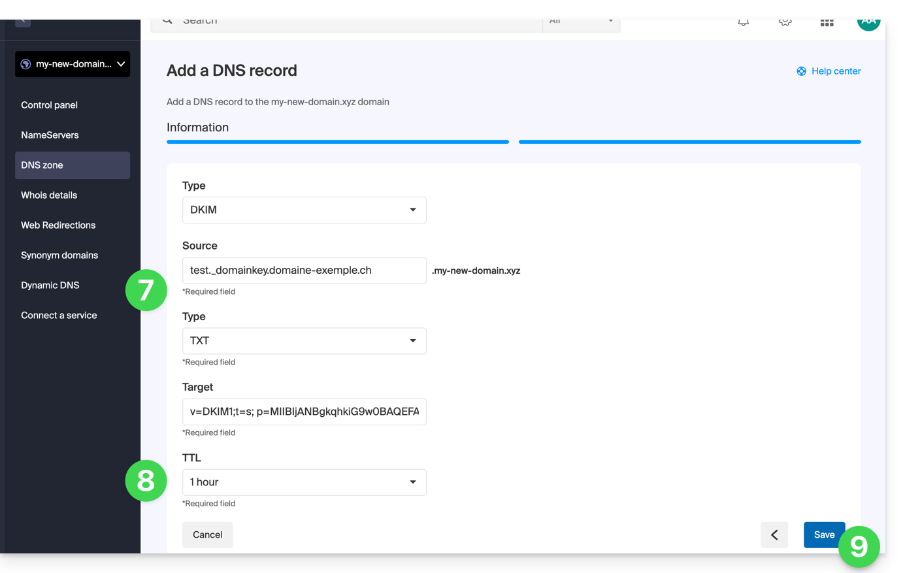Image resolution: width=905 pixels, height=573 pixels.
Task: Expand the DKIM Type dropdown
Action: click(x=304, y=210)
